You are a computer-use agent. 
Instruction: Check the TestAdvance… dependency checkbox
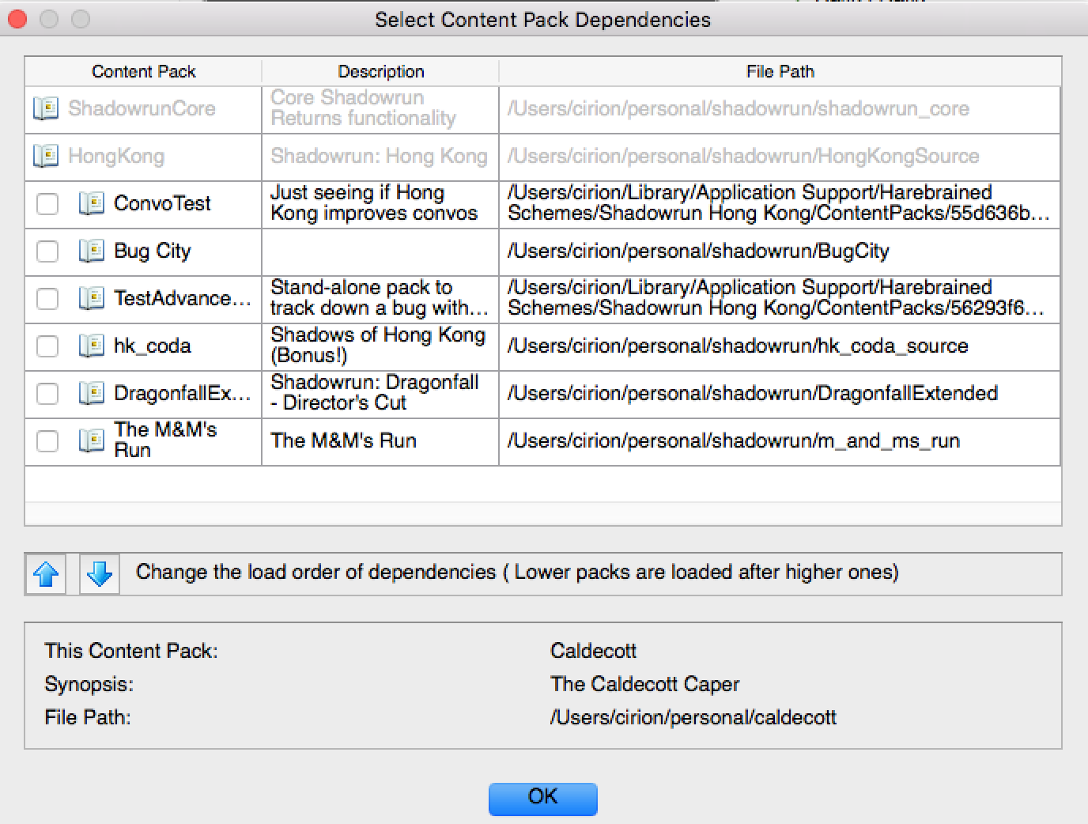tap(47, 298)
